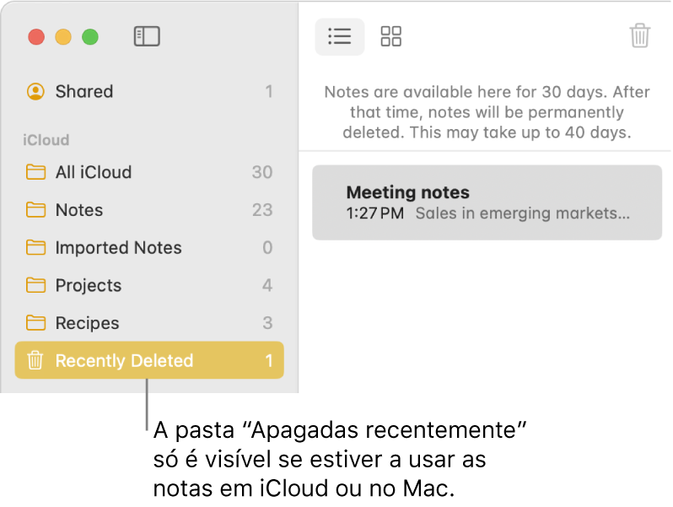The width and height of the screenshot is (673, 507).
Task: Click the red close window button
Action: point(36,37)
